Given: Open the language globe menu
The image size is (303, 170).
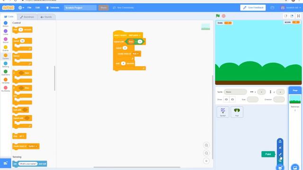Looking at the screenshot, I should tap(21, 8).
